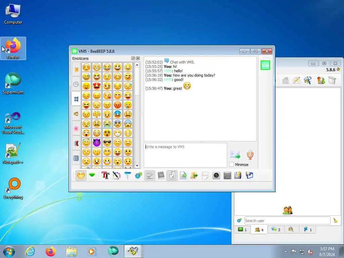This screenshot has height=258, width=344.
Task: Open Firefox from the taskbar
Action: 51,251
